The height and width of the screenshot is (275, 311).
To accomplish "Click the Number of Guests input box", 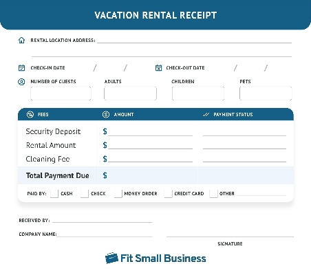I will [61, 93].
